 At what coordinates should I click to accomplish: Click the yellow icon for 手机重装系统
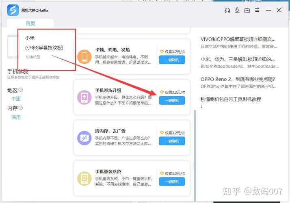pos(84,179)
